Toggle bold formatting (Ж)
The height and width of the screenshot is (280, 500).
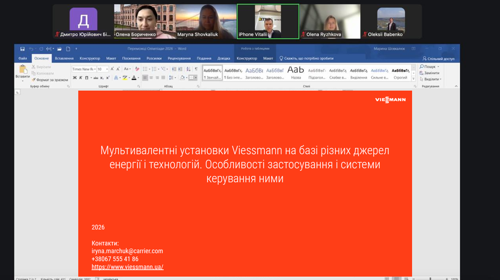[74, 78]
